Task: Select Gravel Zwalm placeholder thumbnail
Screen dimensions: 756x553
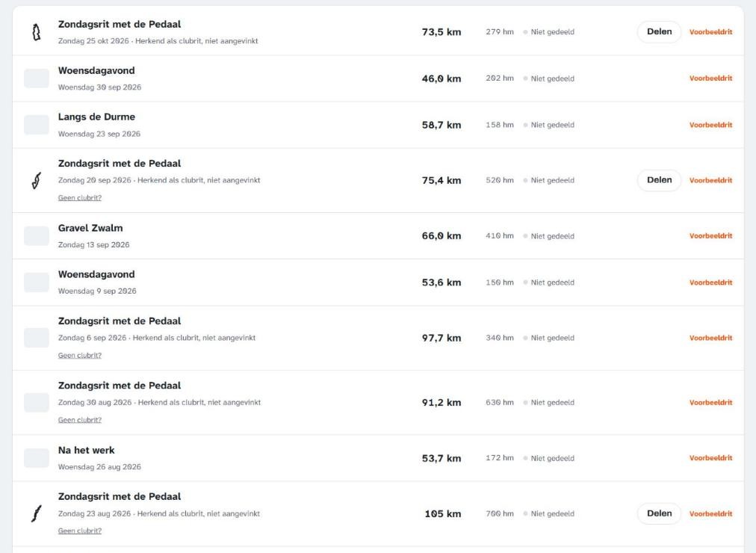Action: pyautogui.click(x=36, y=235)
